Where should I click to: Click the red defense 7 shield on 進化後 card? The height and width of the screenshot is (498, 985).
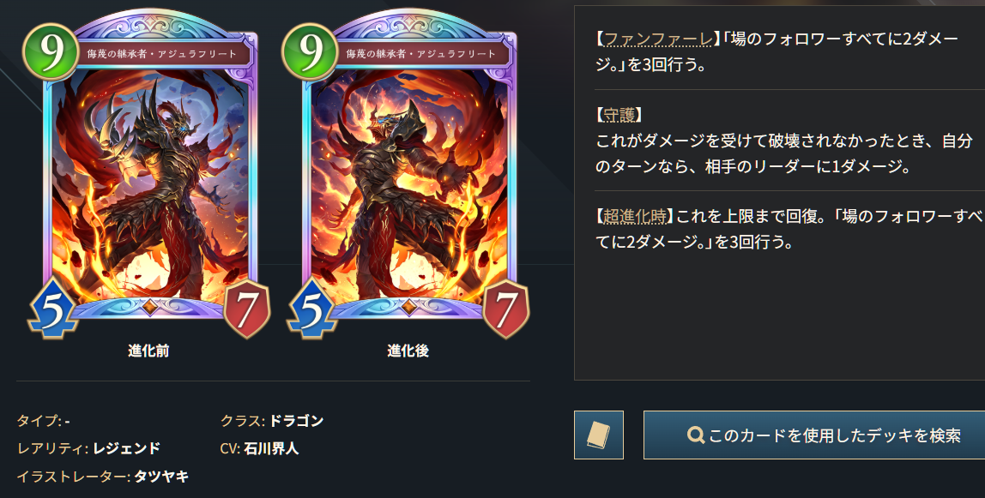[506, 309]
